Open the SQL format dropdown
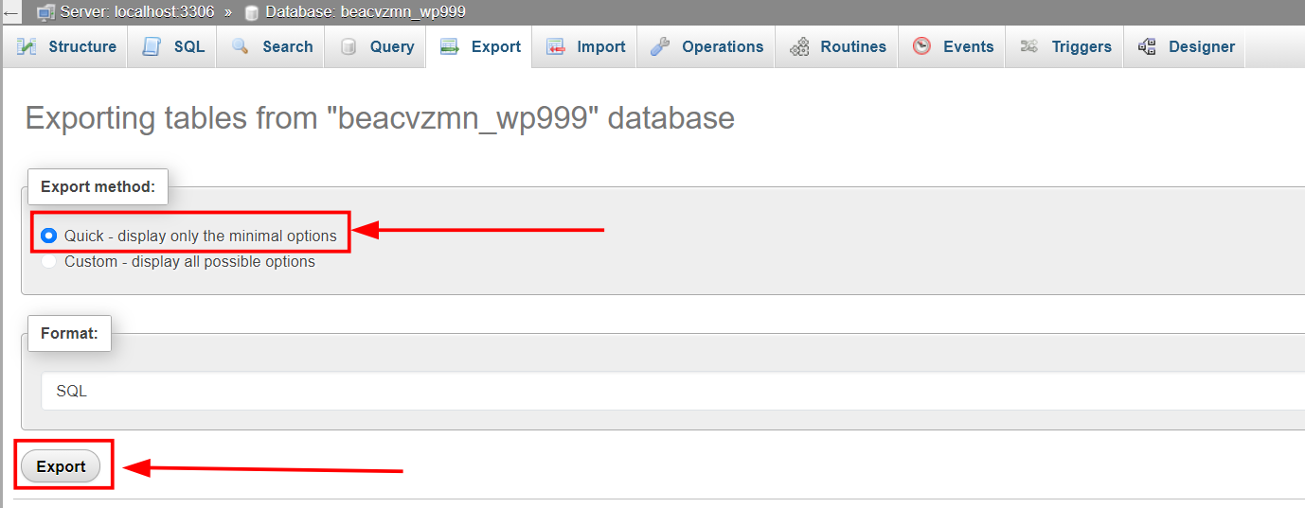The height and width of the screenshot is (508, 1305). pyautogui.click(x=673, y=391)
